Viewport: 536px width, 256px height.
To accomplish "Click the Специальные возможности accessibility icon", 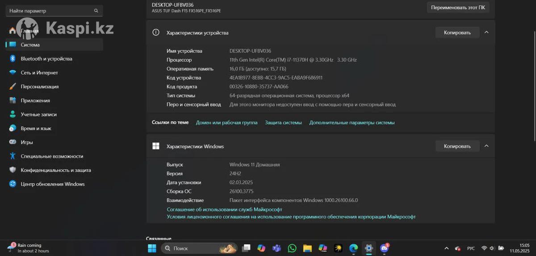I will pyautogui.click(x=13, y=156).
